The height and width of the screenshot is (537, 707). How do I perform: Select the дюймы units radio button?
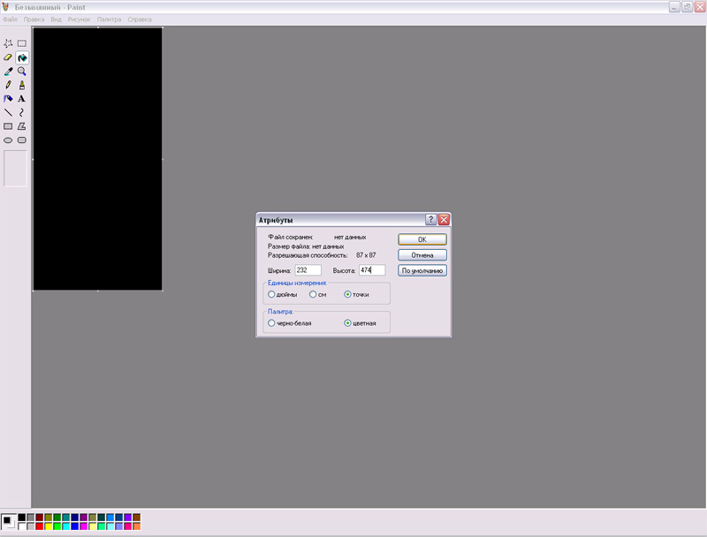[x=271, y=294]
